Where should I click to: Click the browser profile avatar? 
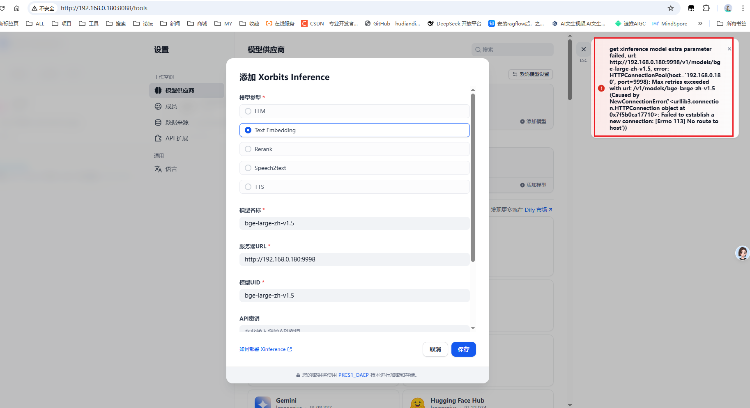728,8
